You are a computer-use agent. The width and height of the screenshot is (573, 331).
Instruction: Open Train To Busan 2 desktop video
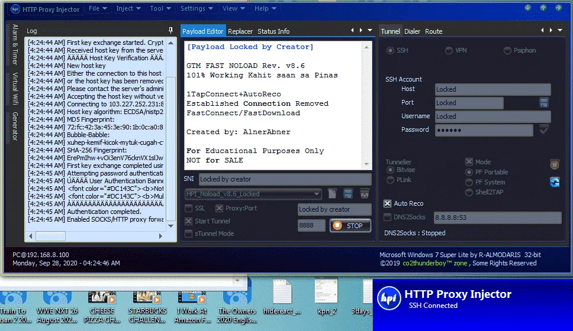pyautogui.click(x=14, y=307)
